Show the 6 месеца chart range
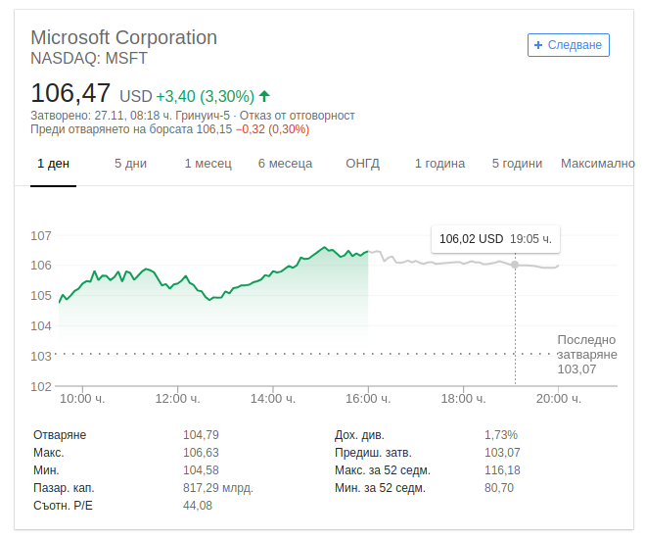645x540 pixels. point(285,164)
